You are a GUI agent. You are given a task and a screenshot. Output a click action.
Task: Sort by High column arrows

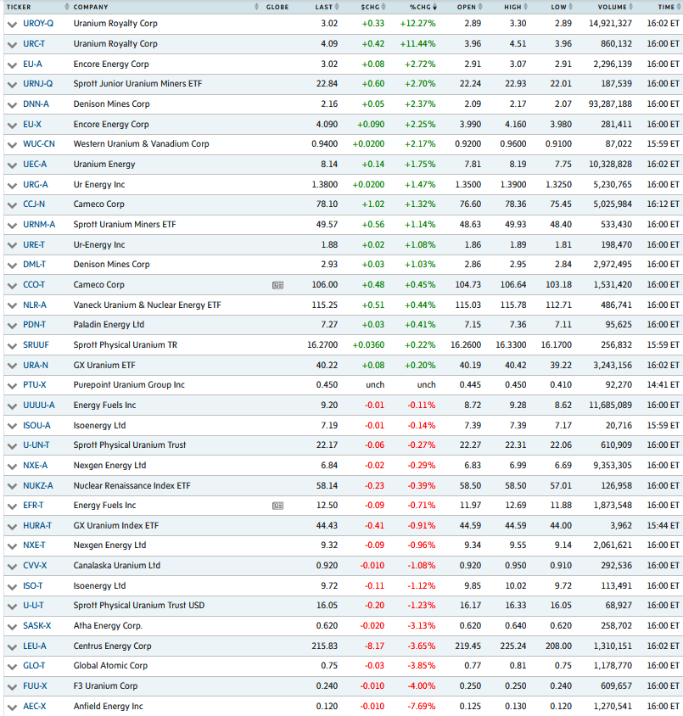[525, 7]
